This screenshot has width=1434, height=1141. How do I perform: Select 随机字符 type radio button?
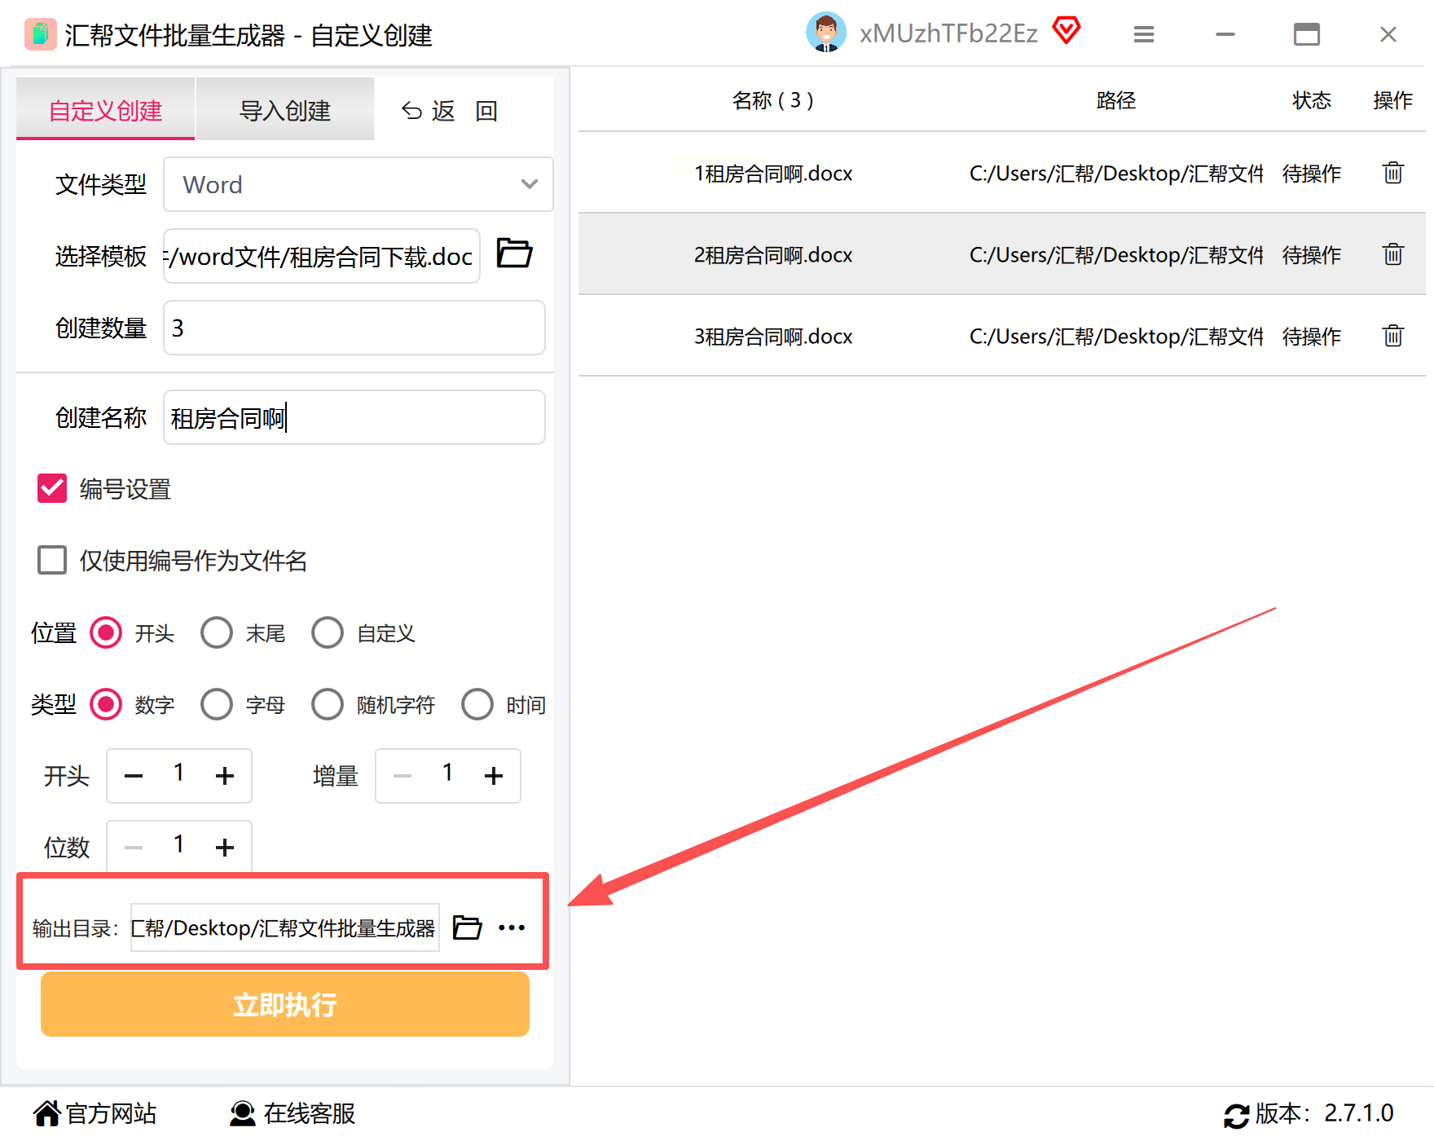328,704
